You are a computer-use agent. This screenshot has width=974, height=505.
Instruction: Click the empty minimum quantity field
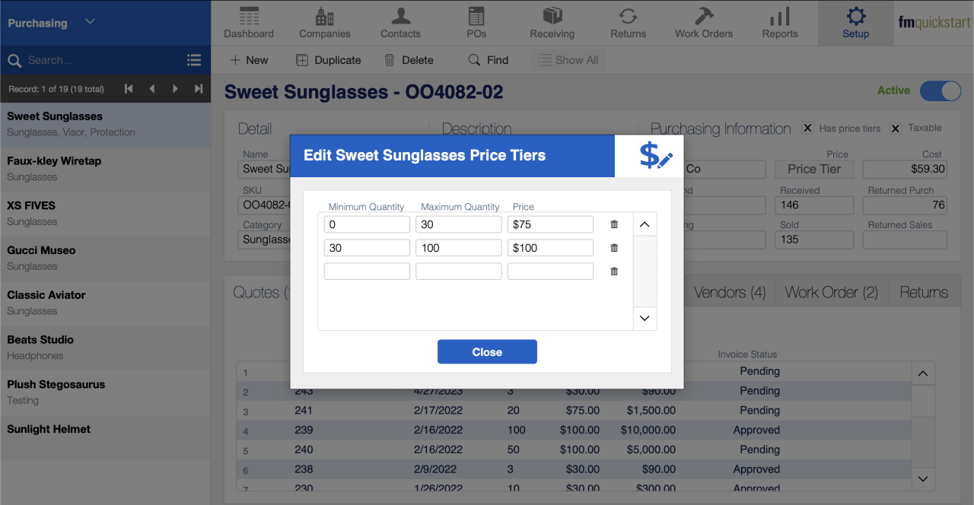[x=367, y=272]
